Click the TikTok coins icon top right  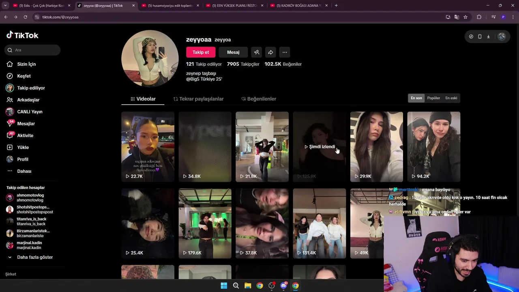point(471,36)
